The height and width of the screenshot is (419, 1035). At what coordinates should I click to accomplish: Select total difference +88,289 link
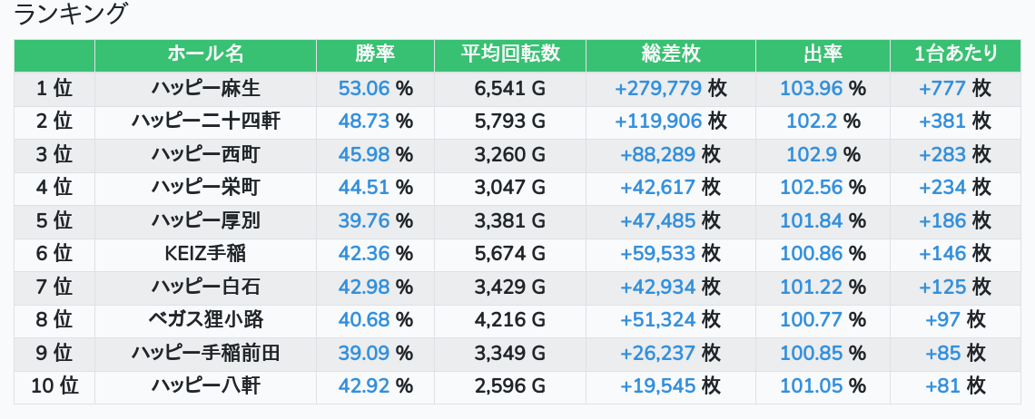(658, 154)
